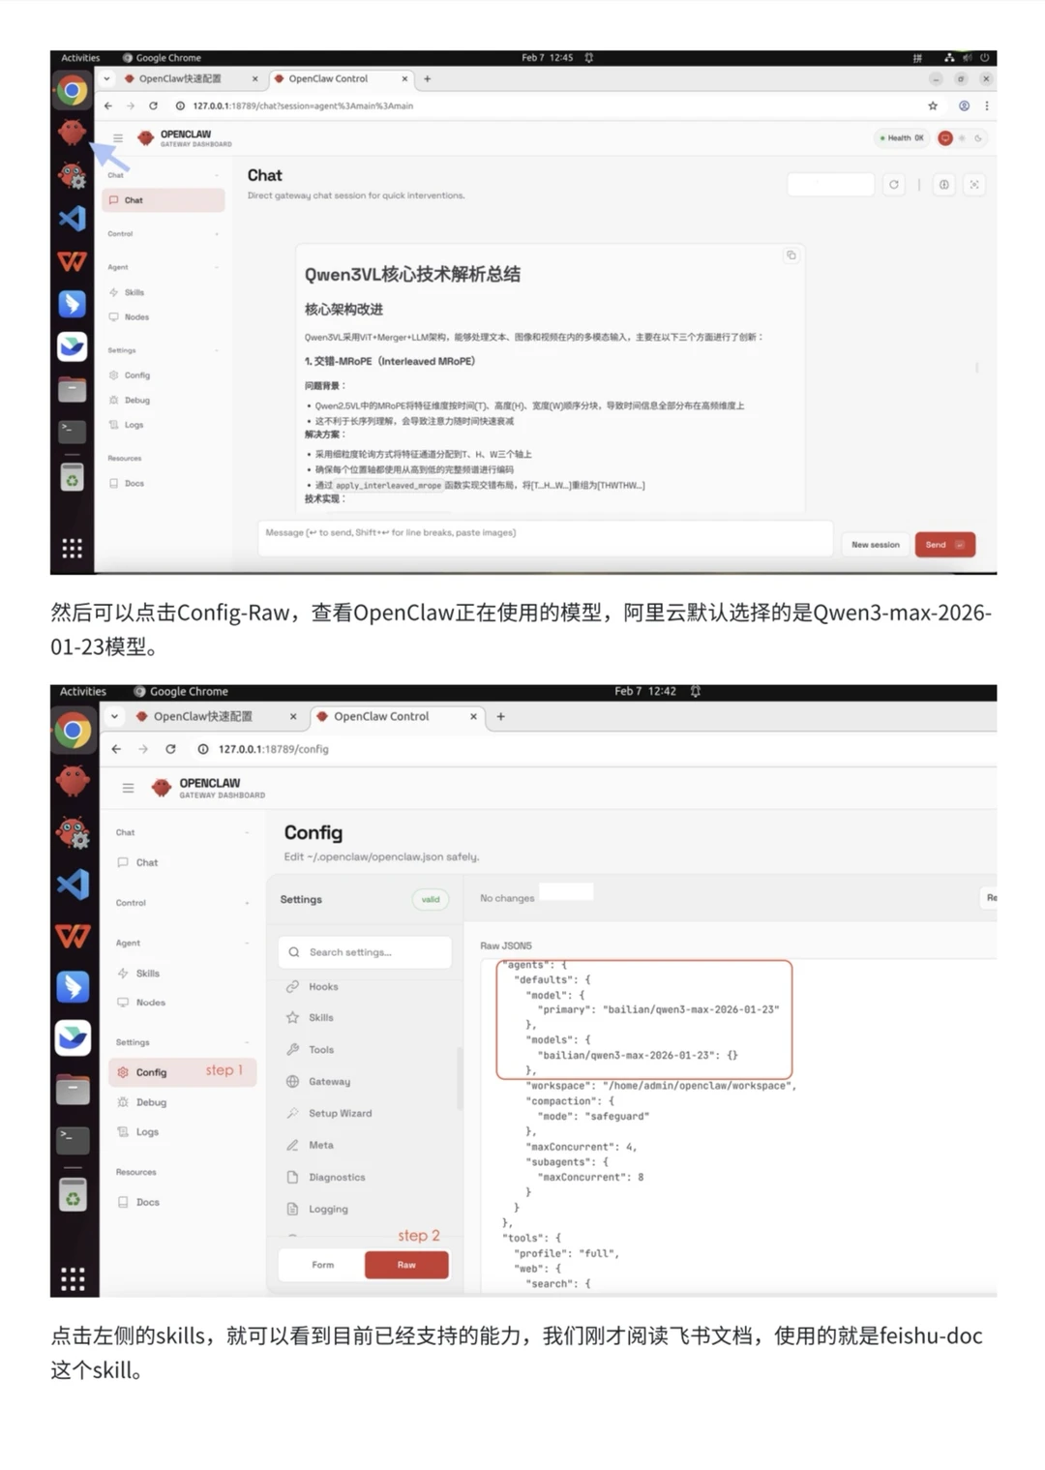Select the OpenClaw Control tab in the Config browser
This screenshot has height=1470, width=1045.
click(x=395, y=717)
